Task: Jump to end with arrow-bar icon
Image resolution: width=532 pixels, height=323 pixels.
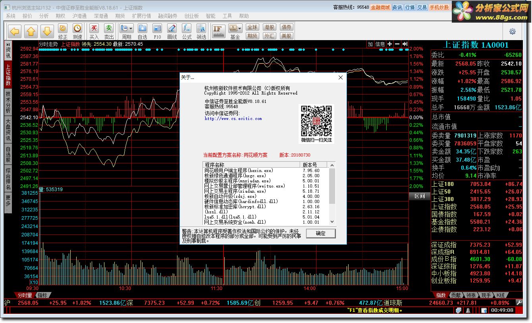Action: pyautogui.click(x=405, y=44)
